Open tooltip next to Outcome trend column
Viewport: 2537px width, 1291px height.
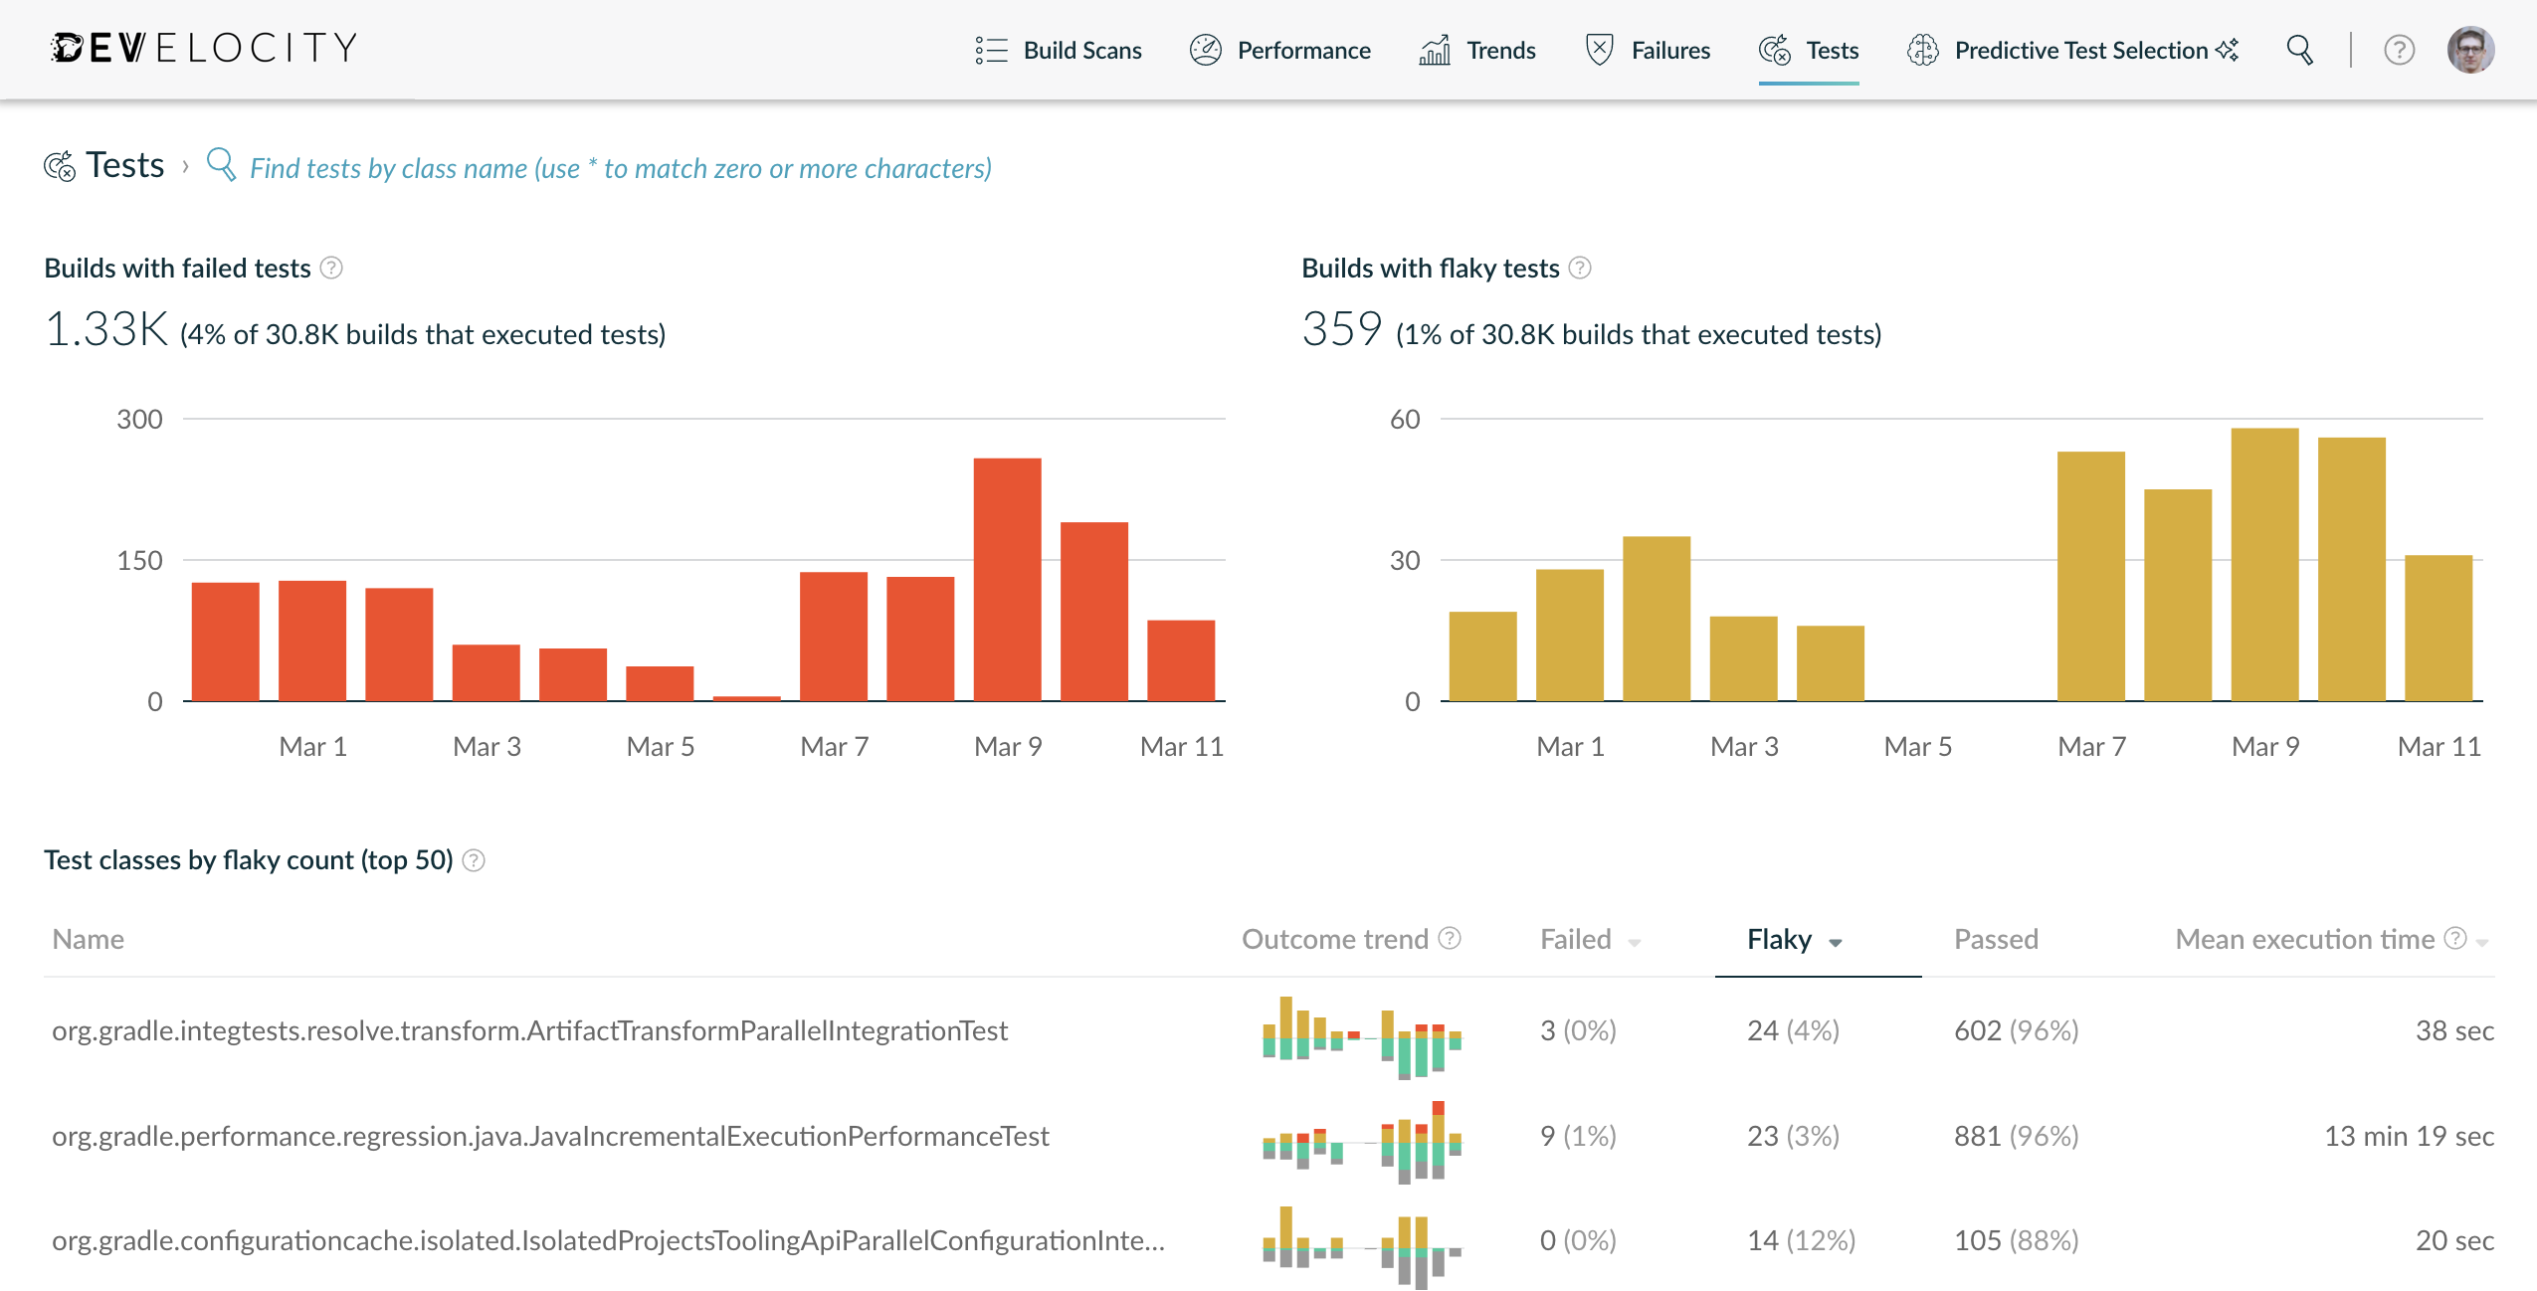1450,938
